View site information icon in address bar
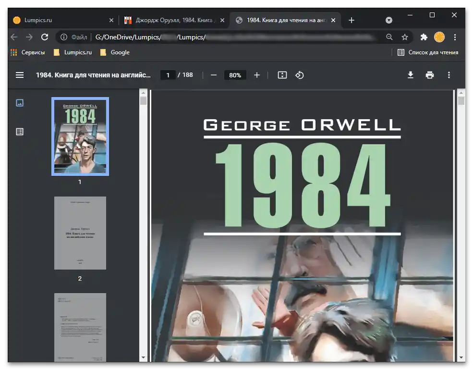 coord(64,37)
